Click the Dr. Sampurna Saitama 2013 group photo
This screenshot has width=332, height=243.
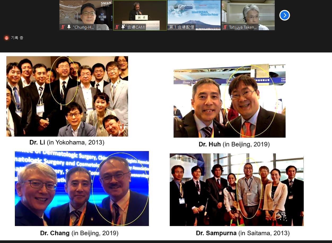coord(237,190)
